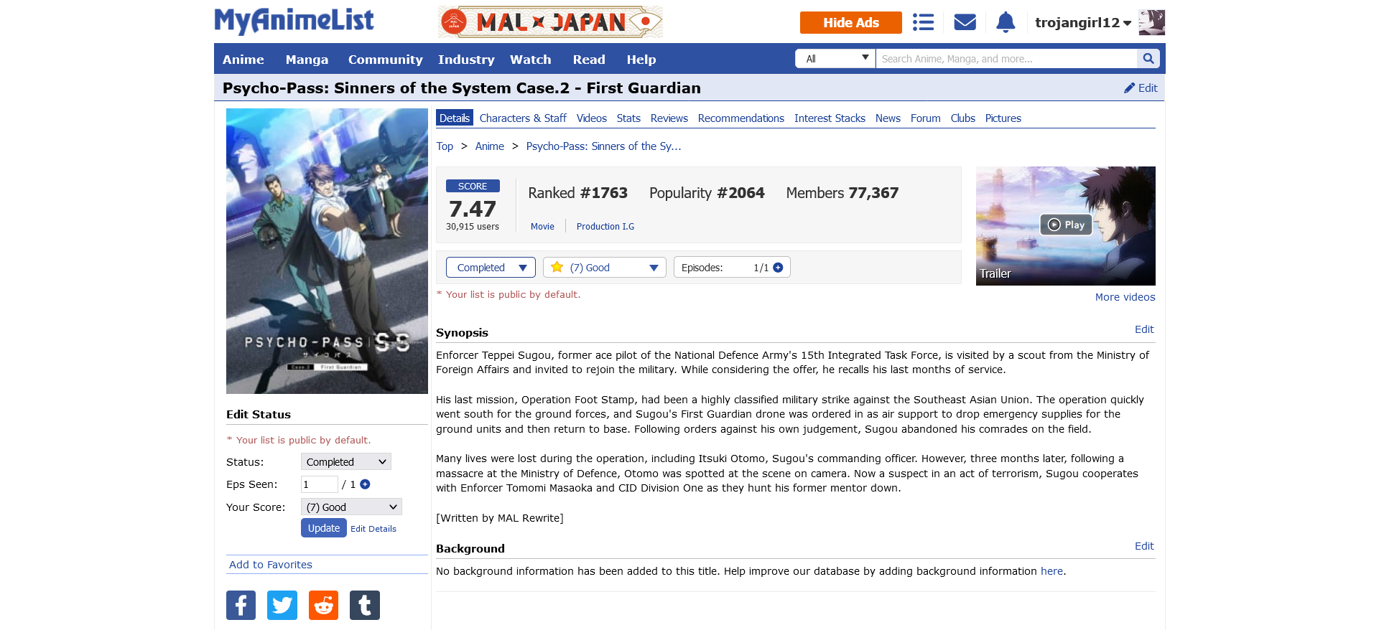This screenshot has width=1379, height=630.
Task: Open the notifications bell icon
Action: 1006,22
